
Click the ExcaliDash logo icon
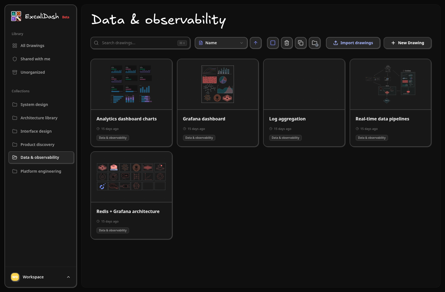[x=16, y=16]
